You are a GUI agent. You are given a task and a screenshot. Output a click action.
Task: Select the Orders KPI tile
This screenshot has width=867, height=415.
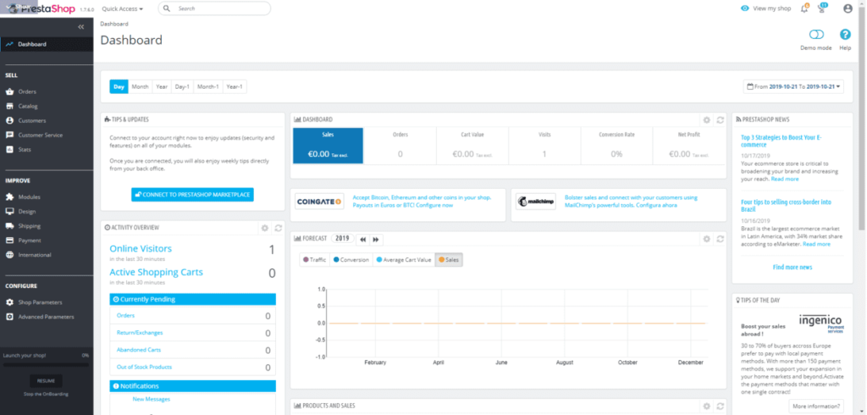400,146
